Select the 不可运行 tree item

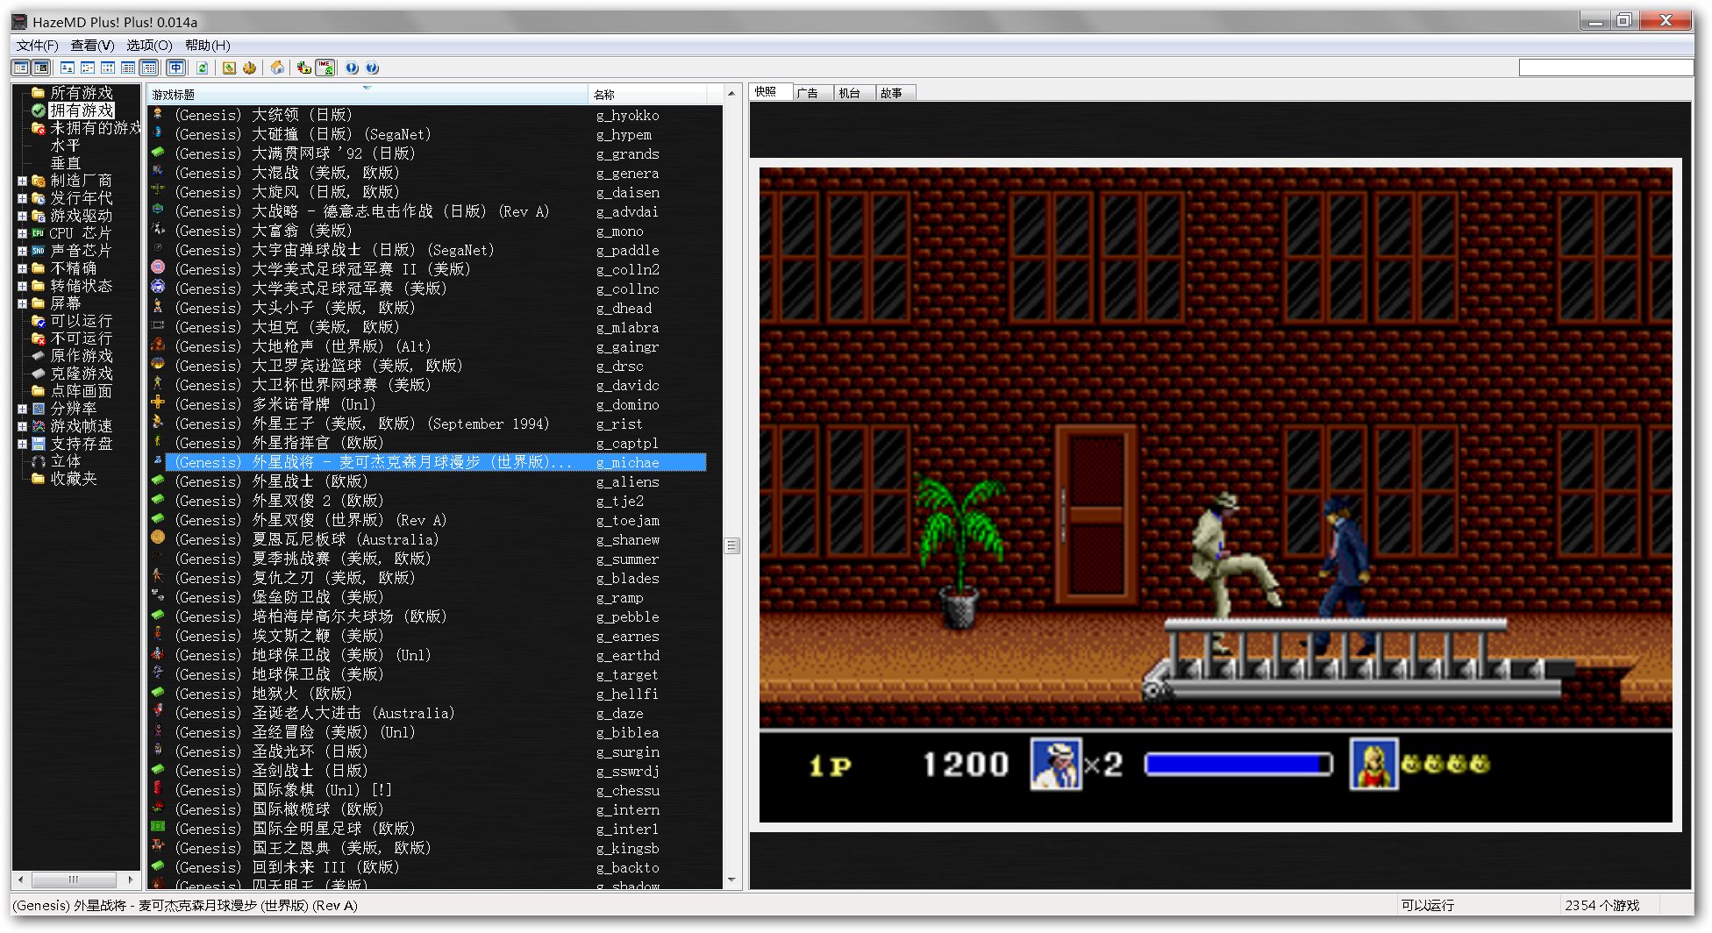tap(81, 338)
